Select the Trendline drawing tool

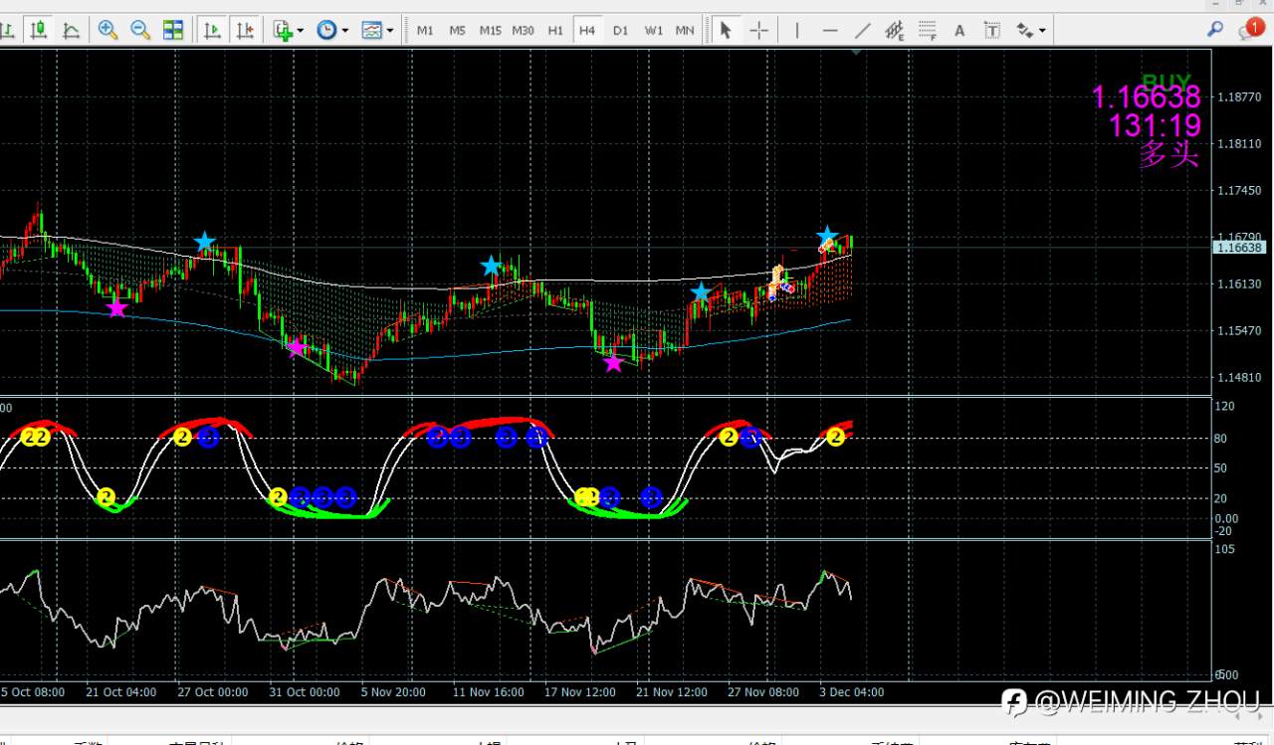(862, 30)
